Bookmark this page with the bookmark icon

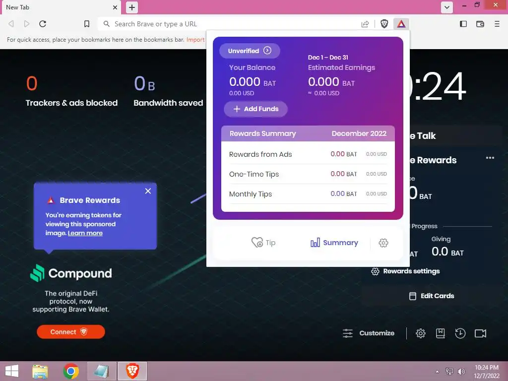[x=87, y=24]
